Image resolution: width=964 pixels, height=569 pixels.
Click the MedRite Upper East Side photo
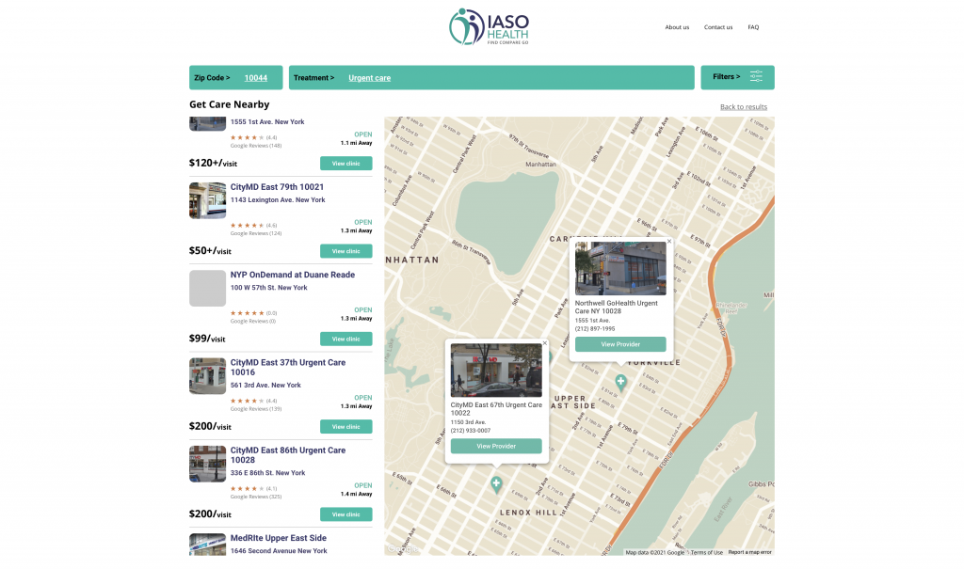207,545
